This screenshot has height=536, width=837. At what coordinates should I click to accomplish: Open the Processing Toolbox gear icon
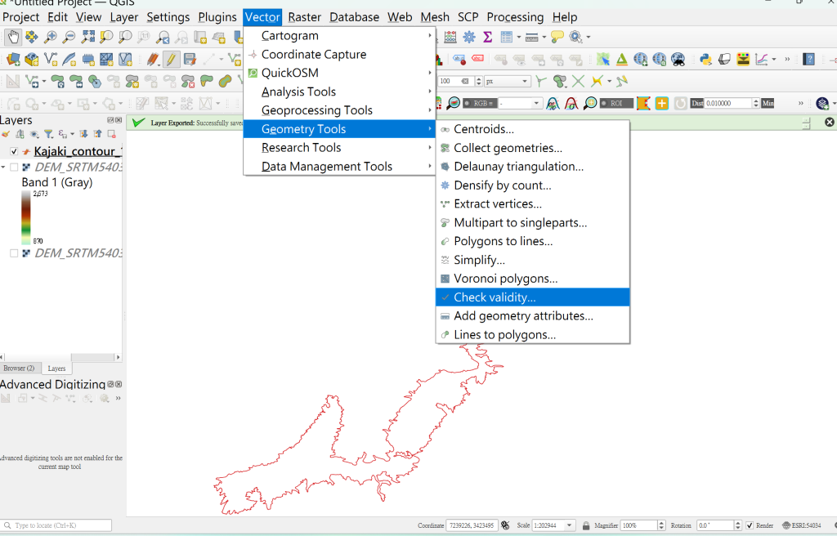point(468,37)
